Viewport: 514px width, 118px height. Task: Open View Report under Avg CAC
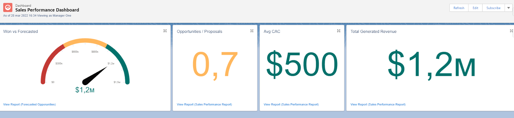pos(291,104)
